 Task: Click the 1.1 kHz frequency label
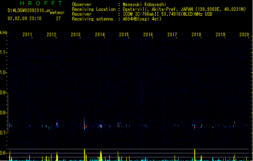tap(3, 52)
